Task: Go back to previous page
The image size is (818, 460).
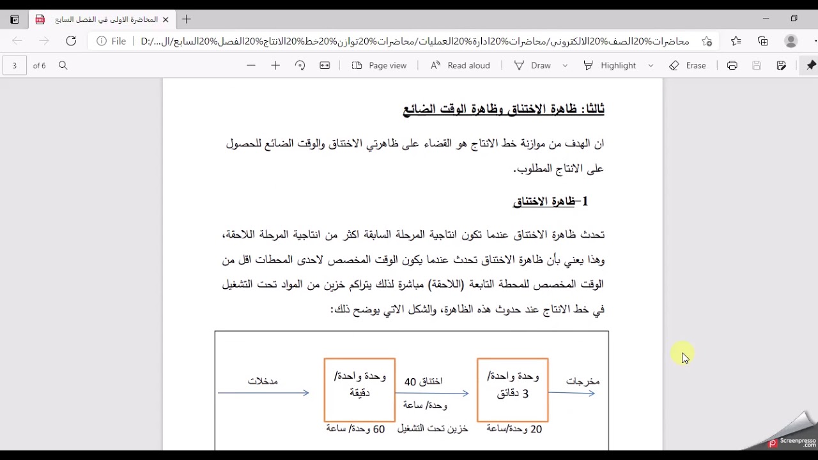Action: tap(17, 41)
